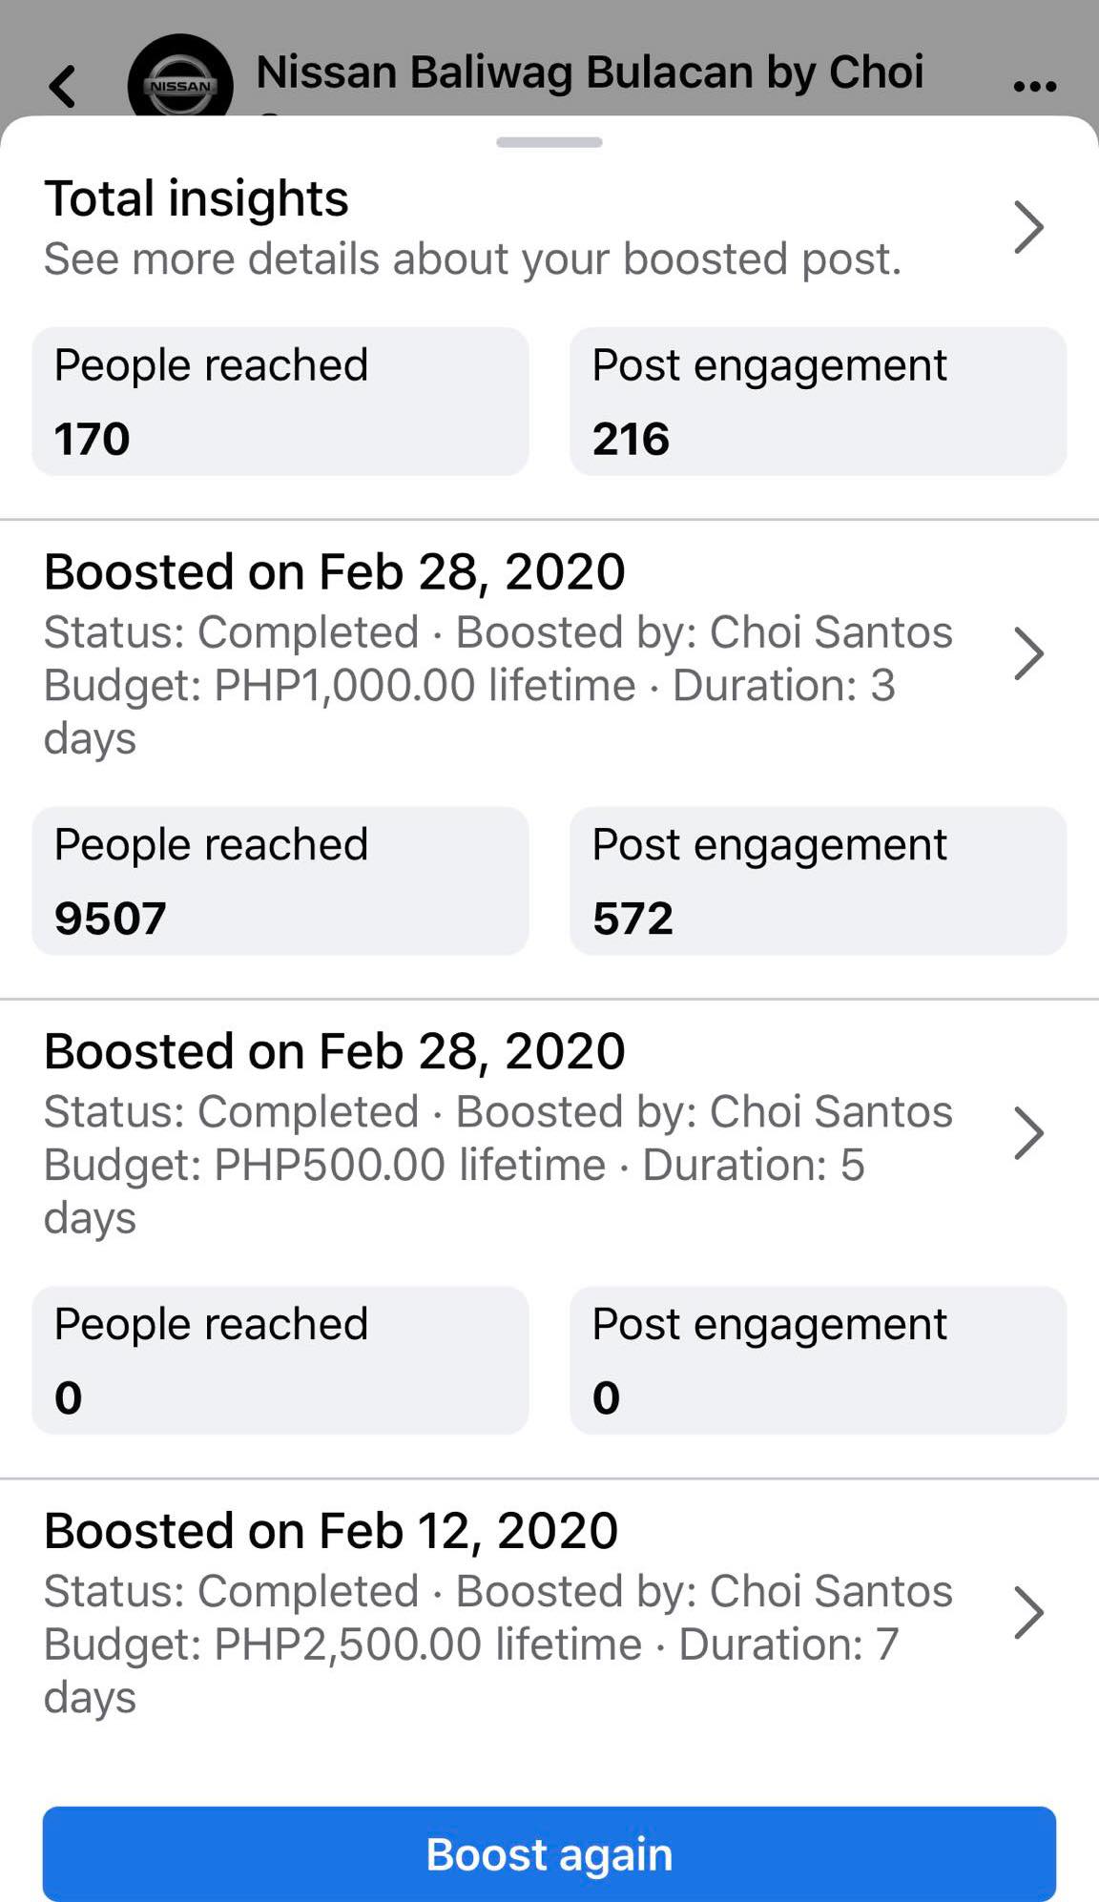Open Total insights chevron arrow
This screenshot has height=1902, width=1099.
(1028, 227)
